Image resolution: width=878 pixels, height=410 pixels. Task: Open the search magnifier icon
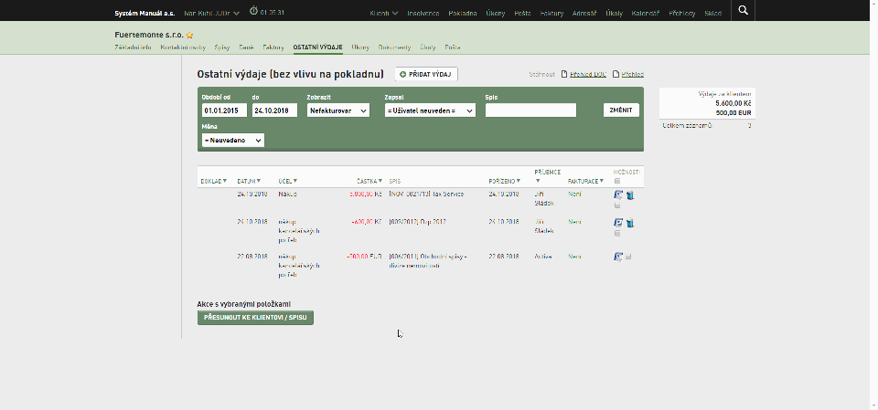point(743,10)
